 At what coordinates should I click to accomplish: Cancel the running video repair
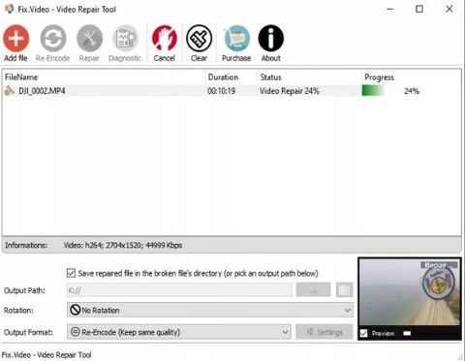[x=165, y=39]
